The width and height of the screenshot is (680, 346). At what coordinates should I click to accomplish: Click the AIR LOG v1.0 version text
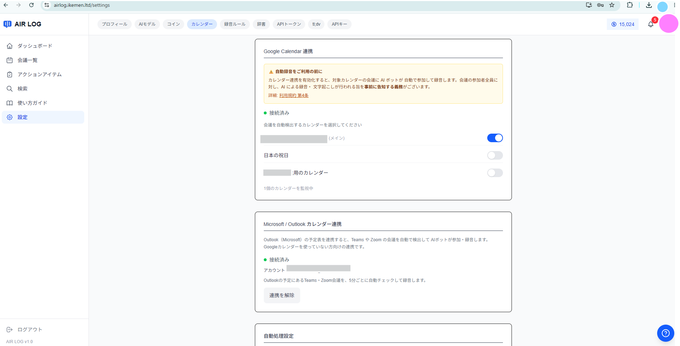(x=19, y=341)
